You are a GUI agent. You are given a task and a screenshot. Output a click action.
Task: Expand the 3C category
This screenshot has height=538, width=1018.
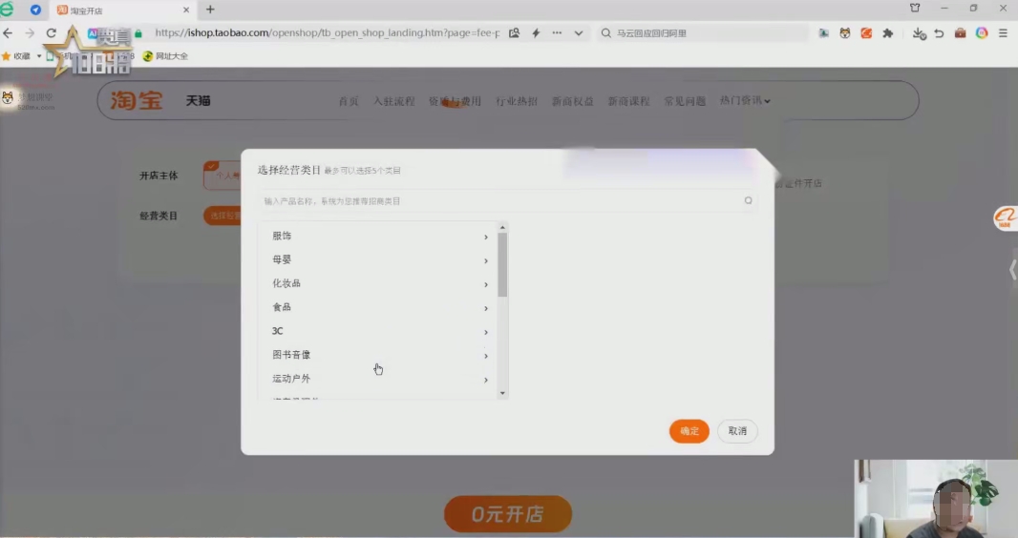click(x=379, y=331)
